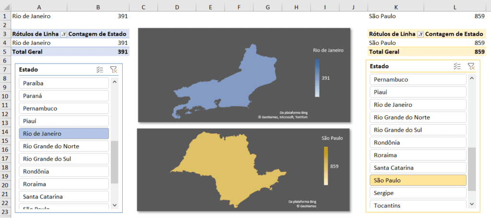This screenshot has width=491, height=218.
Task: Select cell B1 value 391
Action: click(98, 16)
